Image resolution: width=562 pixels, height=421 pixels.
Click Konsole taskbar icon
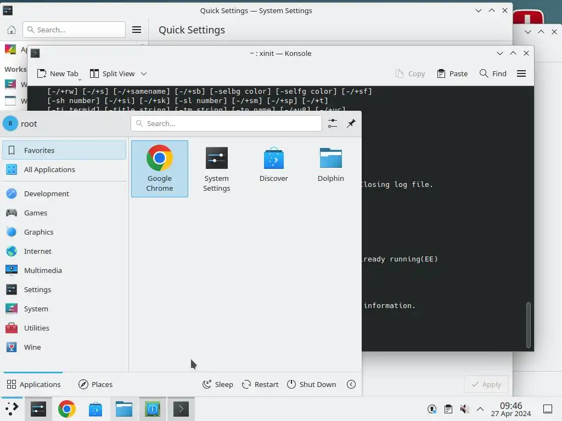coord(181,409)
